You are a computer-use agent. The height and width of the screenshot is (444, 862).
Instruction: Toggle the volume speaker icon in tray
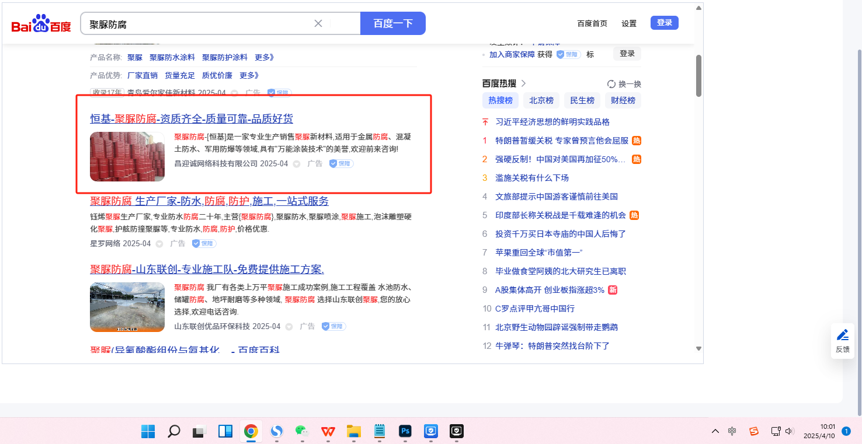pos(790,431)
